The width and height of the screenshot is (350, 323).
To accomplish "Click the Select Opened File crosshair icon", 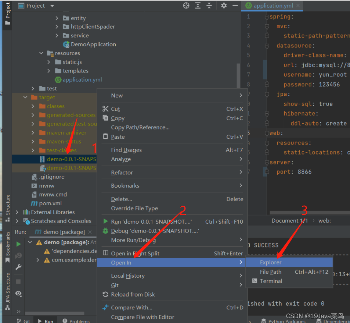I will [x=186, y=6].
